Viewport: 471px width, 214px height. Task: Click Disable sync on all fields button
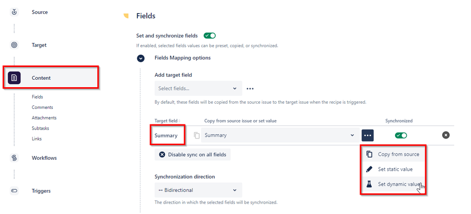point(193,155)
